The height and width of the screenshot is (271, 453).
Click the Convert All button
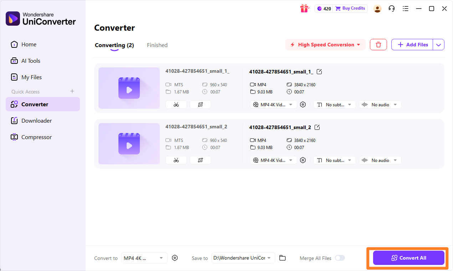[x=408, y=258]
